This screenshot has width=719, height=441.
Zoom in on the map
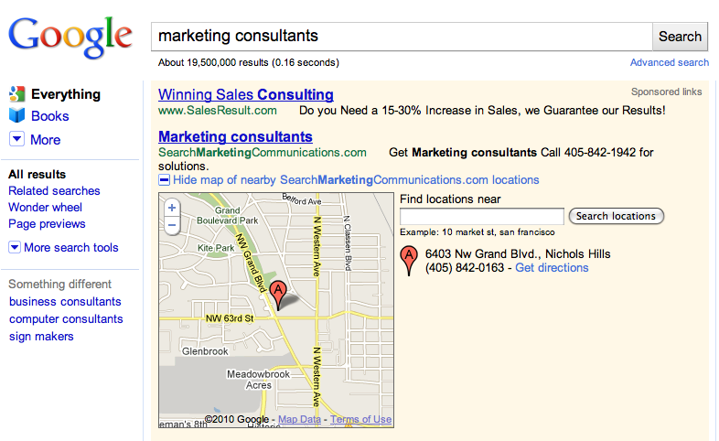[172, 208]
